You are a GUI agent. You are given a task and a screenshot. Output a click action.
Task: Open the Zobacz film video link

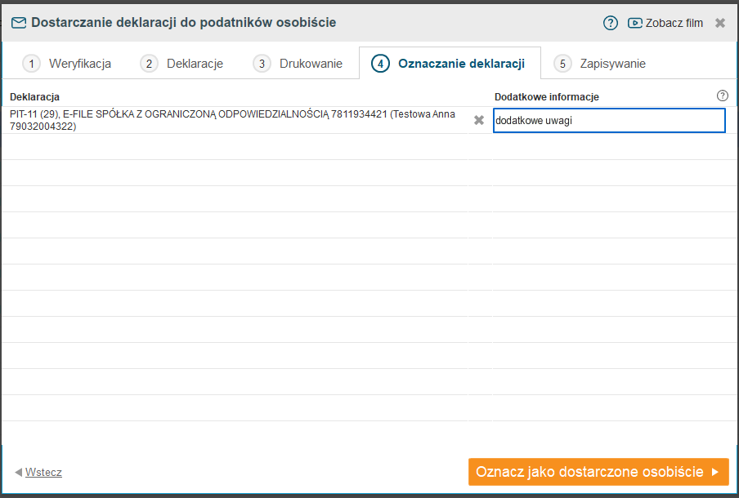665,23
